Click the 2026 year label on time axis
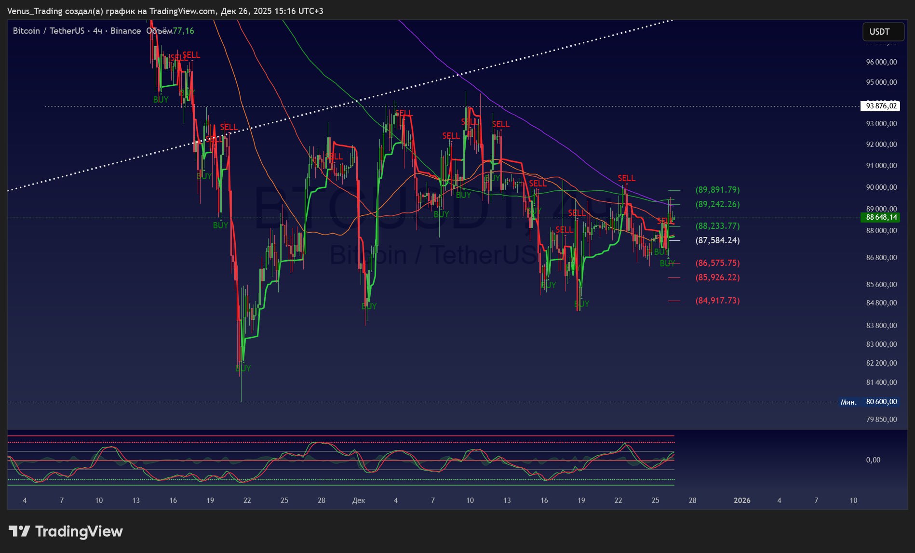Screen dimensions: 915x553 click(x=741, y=500)
